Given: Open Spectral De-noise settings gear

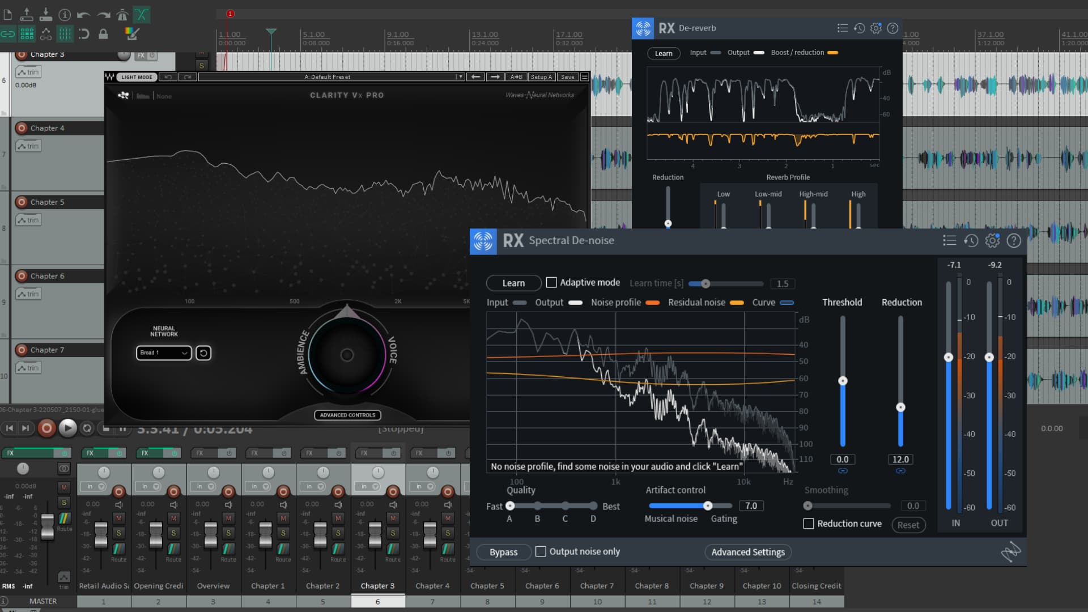Looking at the screenshot, I should tap(992, 241).
